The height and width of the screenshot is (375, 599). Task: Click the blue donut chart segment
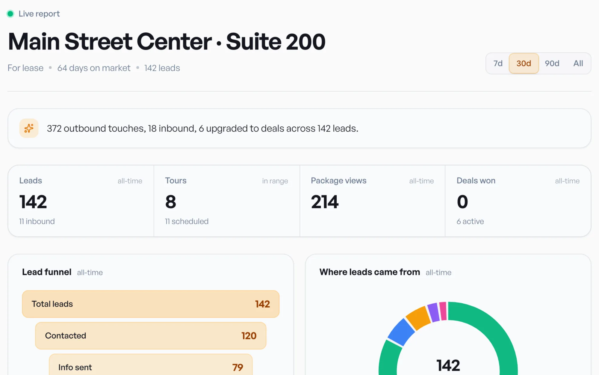tap(401, 332)
